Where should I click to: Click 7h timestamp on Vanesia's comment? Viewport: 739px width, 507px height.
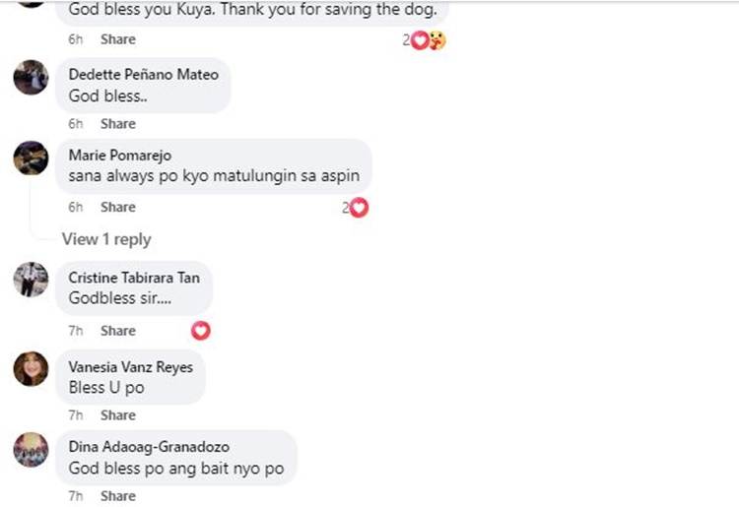click(76, 415)
